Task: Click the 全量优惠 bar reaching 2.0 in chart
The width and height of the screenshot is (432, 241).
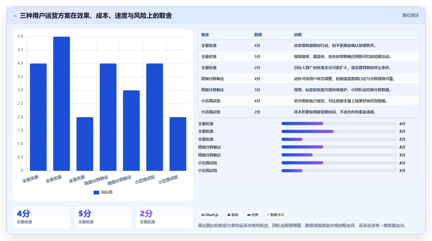Action: pyautogui.click(x=85, y=144)
